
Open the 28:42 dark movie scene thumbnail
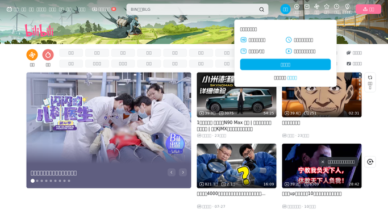point(322,166)
